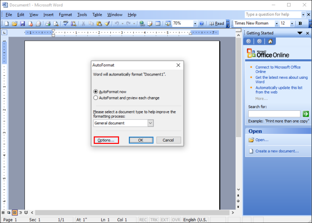Click the Redo arrow icon

pyautogui.click(x=128, y=24)
